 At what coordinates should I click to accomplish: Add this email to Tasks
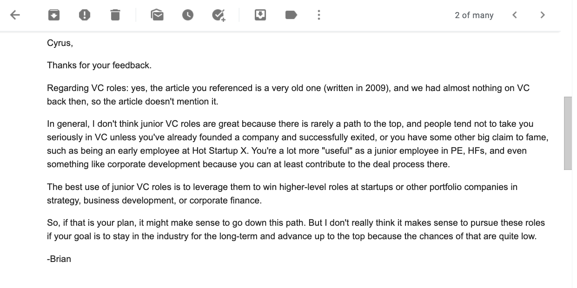tap(218, 15)
